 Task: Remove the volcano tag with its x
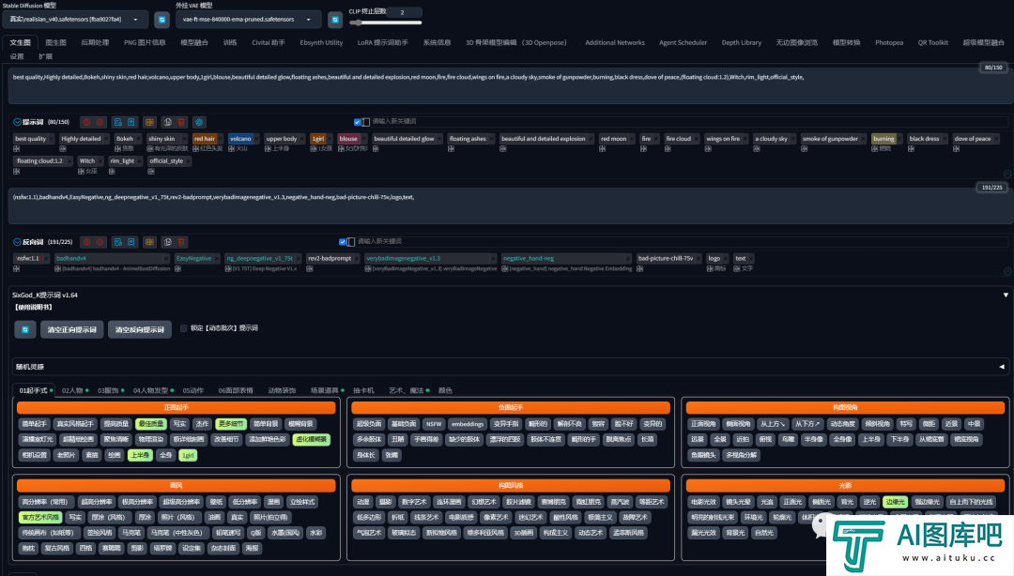click(256, 139)
